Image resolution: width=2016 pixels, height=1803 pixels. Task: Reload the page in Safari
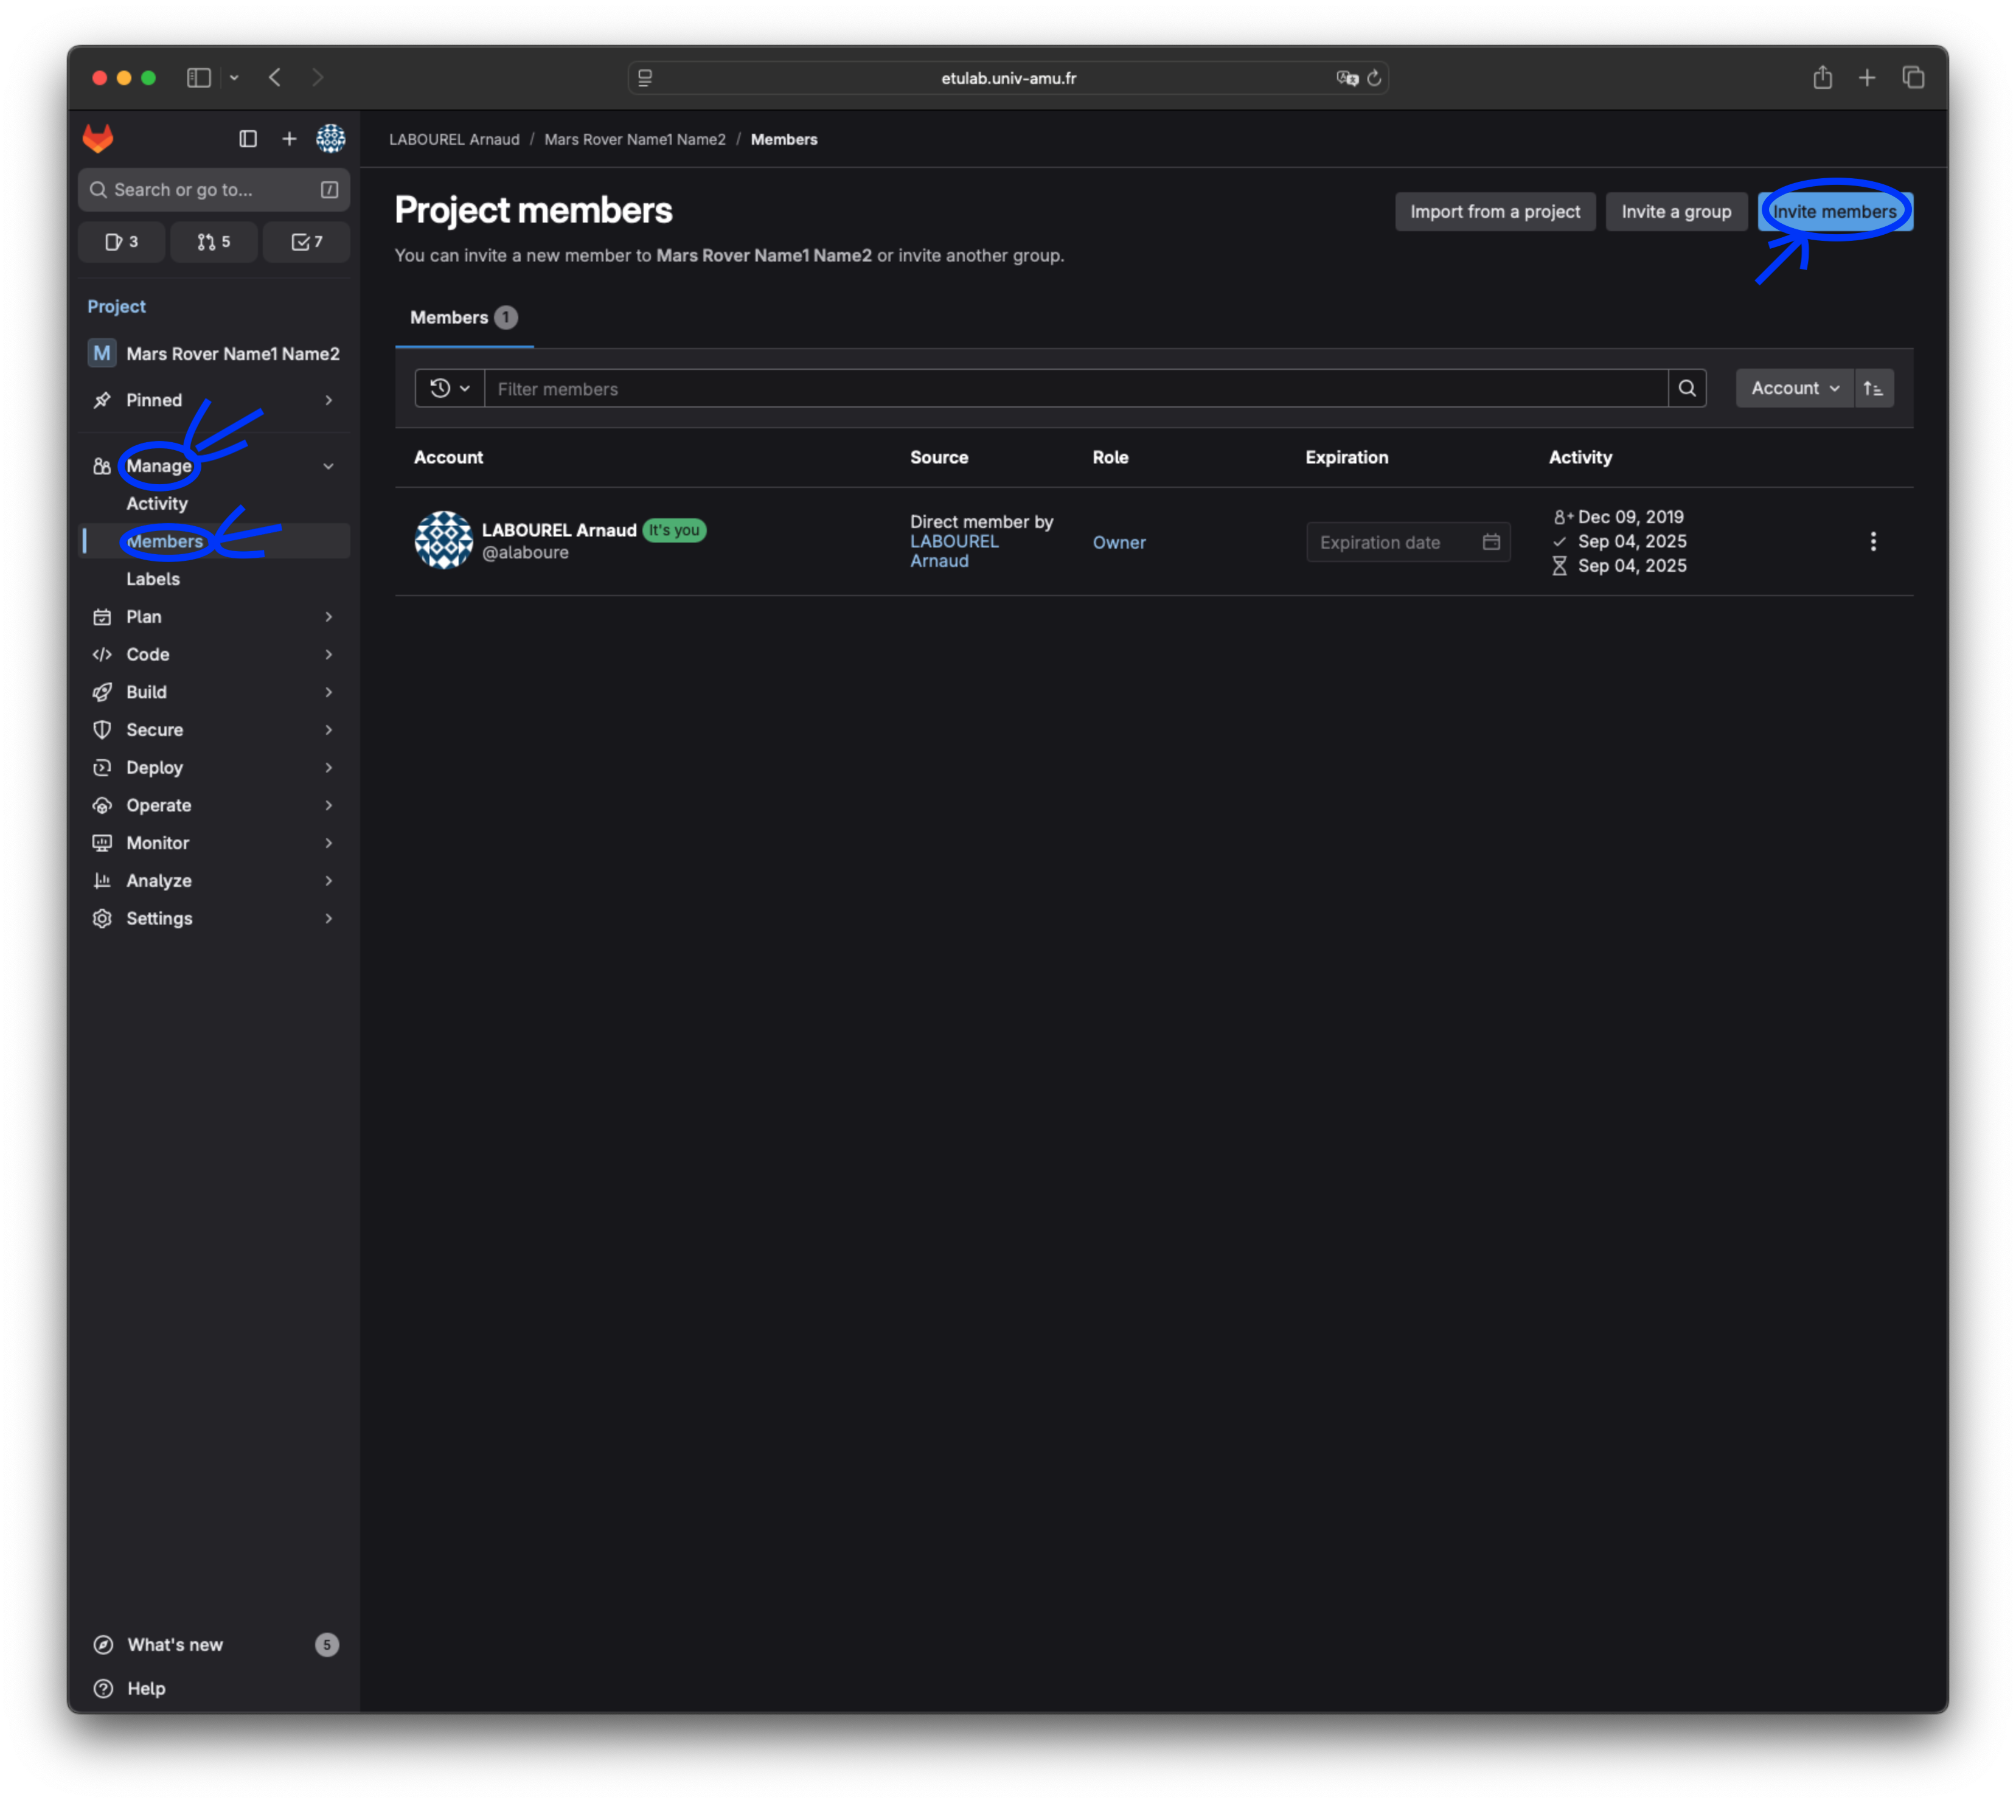(1374, 78)
